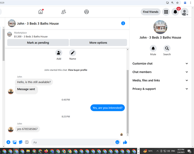Open more actions plus icon in composer
Image resolution: width=194 pixels, height=154 pixels.
point(9,142)
